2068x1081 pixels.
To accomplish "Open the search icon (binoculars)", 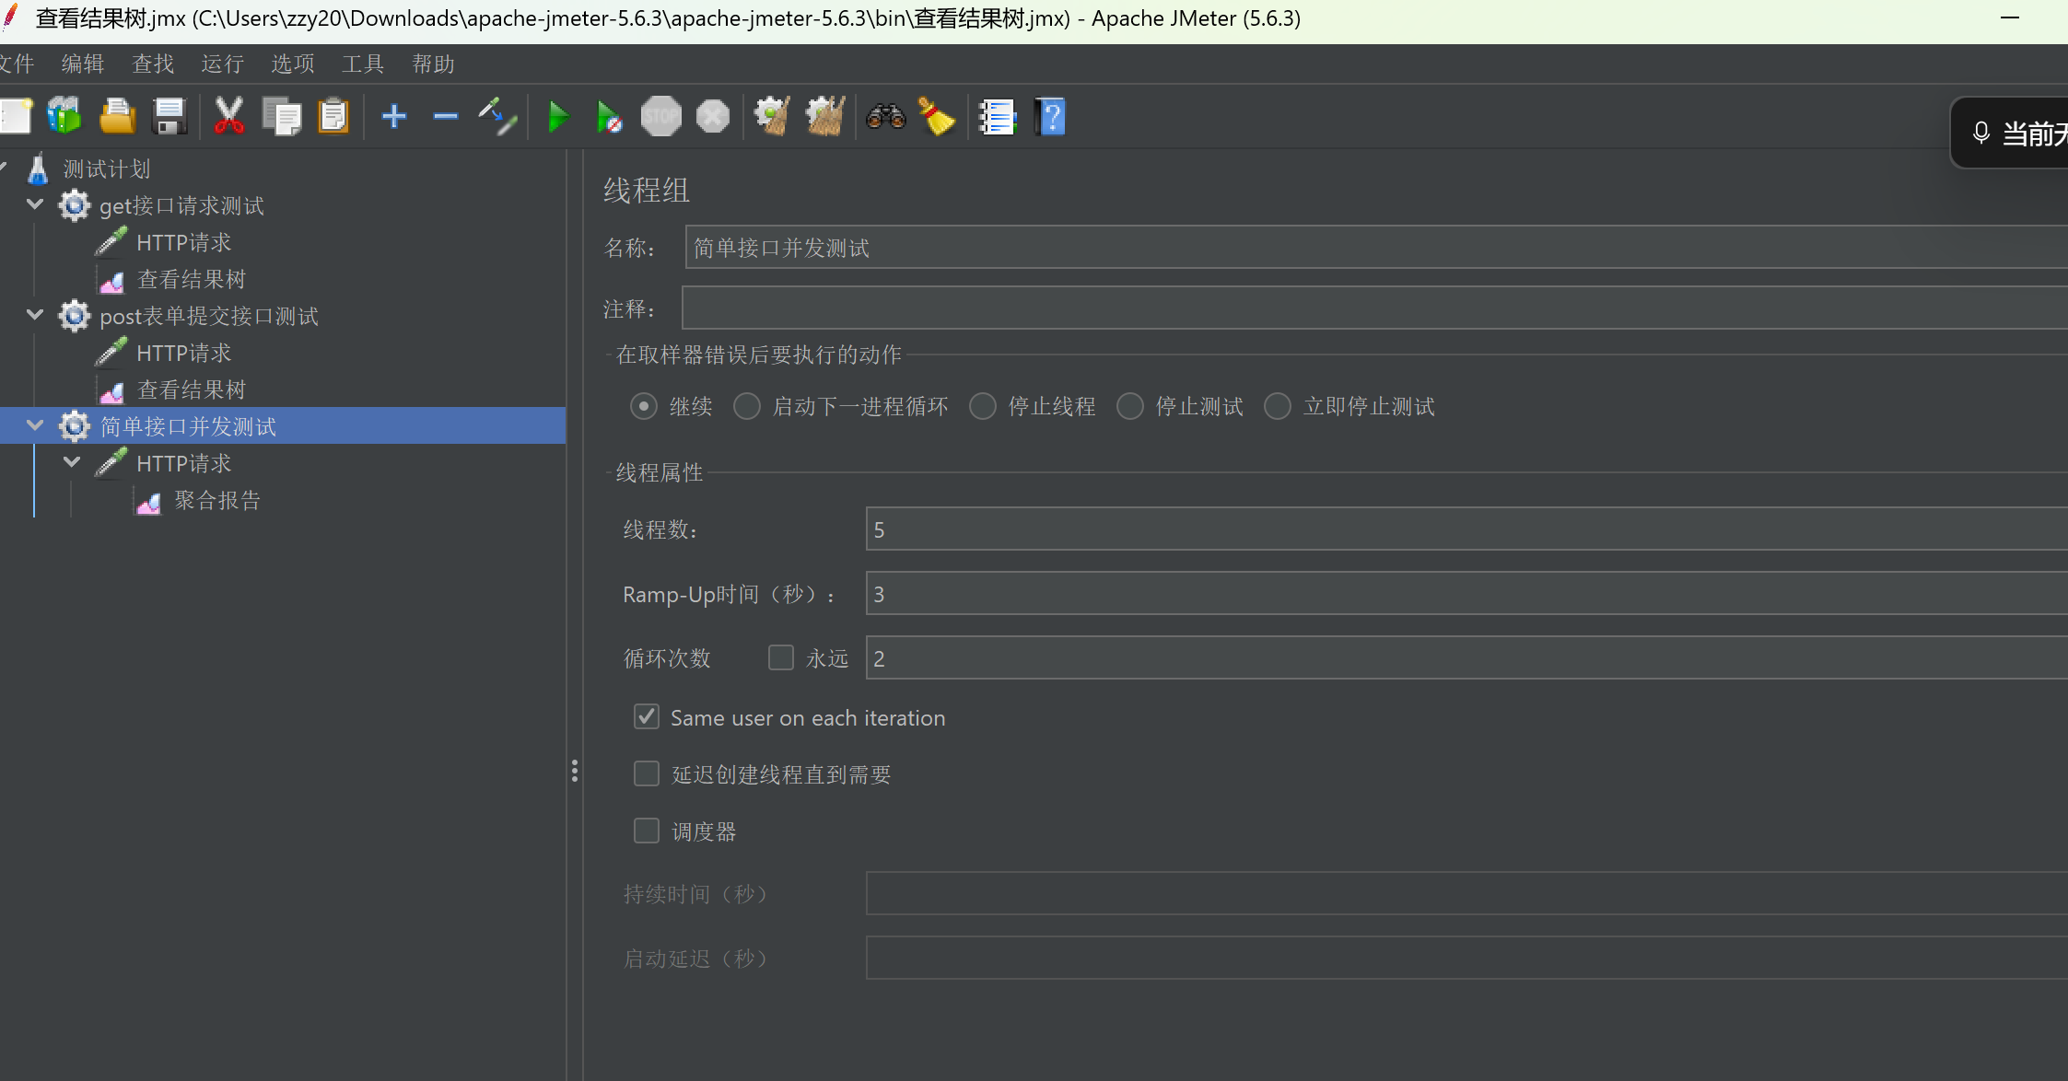I will [x=886, y=115].
